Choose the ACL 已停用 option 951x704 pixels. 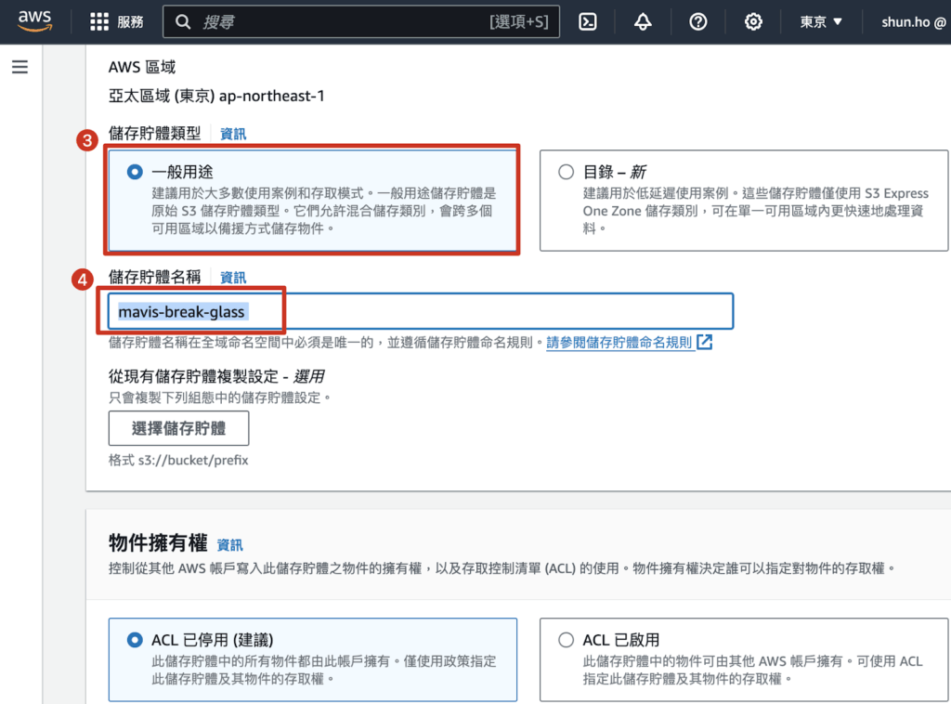tap(136, 640)
